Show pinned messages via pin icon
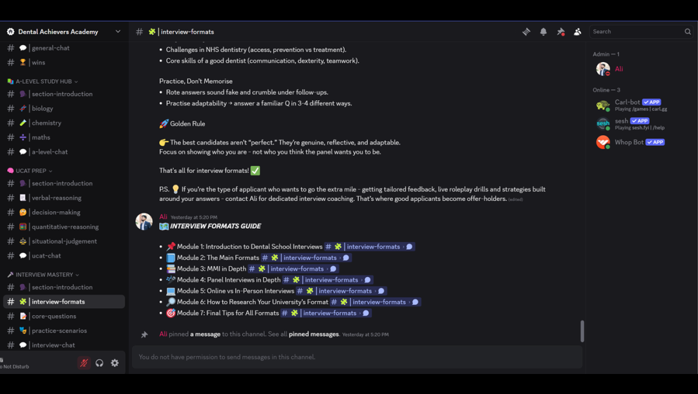698x394 pixels. click(x=560, y=32)
